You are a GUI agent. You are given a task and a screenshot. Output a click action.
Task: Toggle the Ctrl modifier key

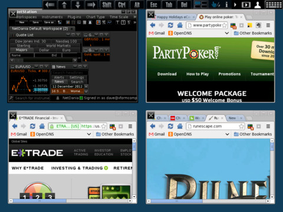coord(121,5)
